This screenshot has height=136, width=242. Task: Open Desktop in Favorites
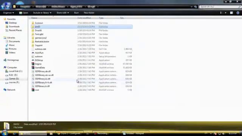click(x=12, y=23)
